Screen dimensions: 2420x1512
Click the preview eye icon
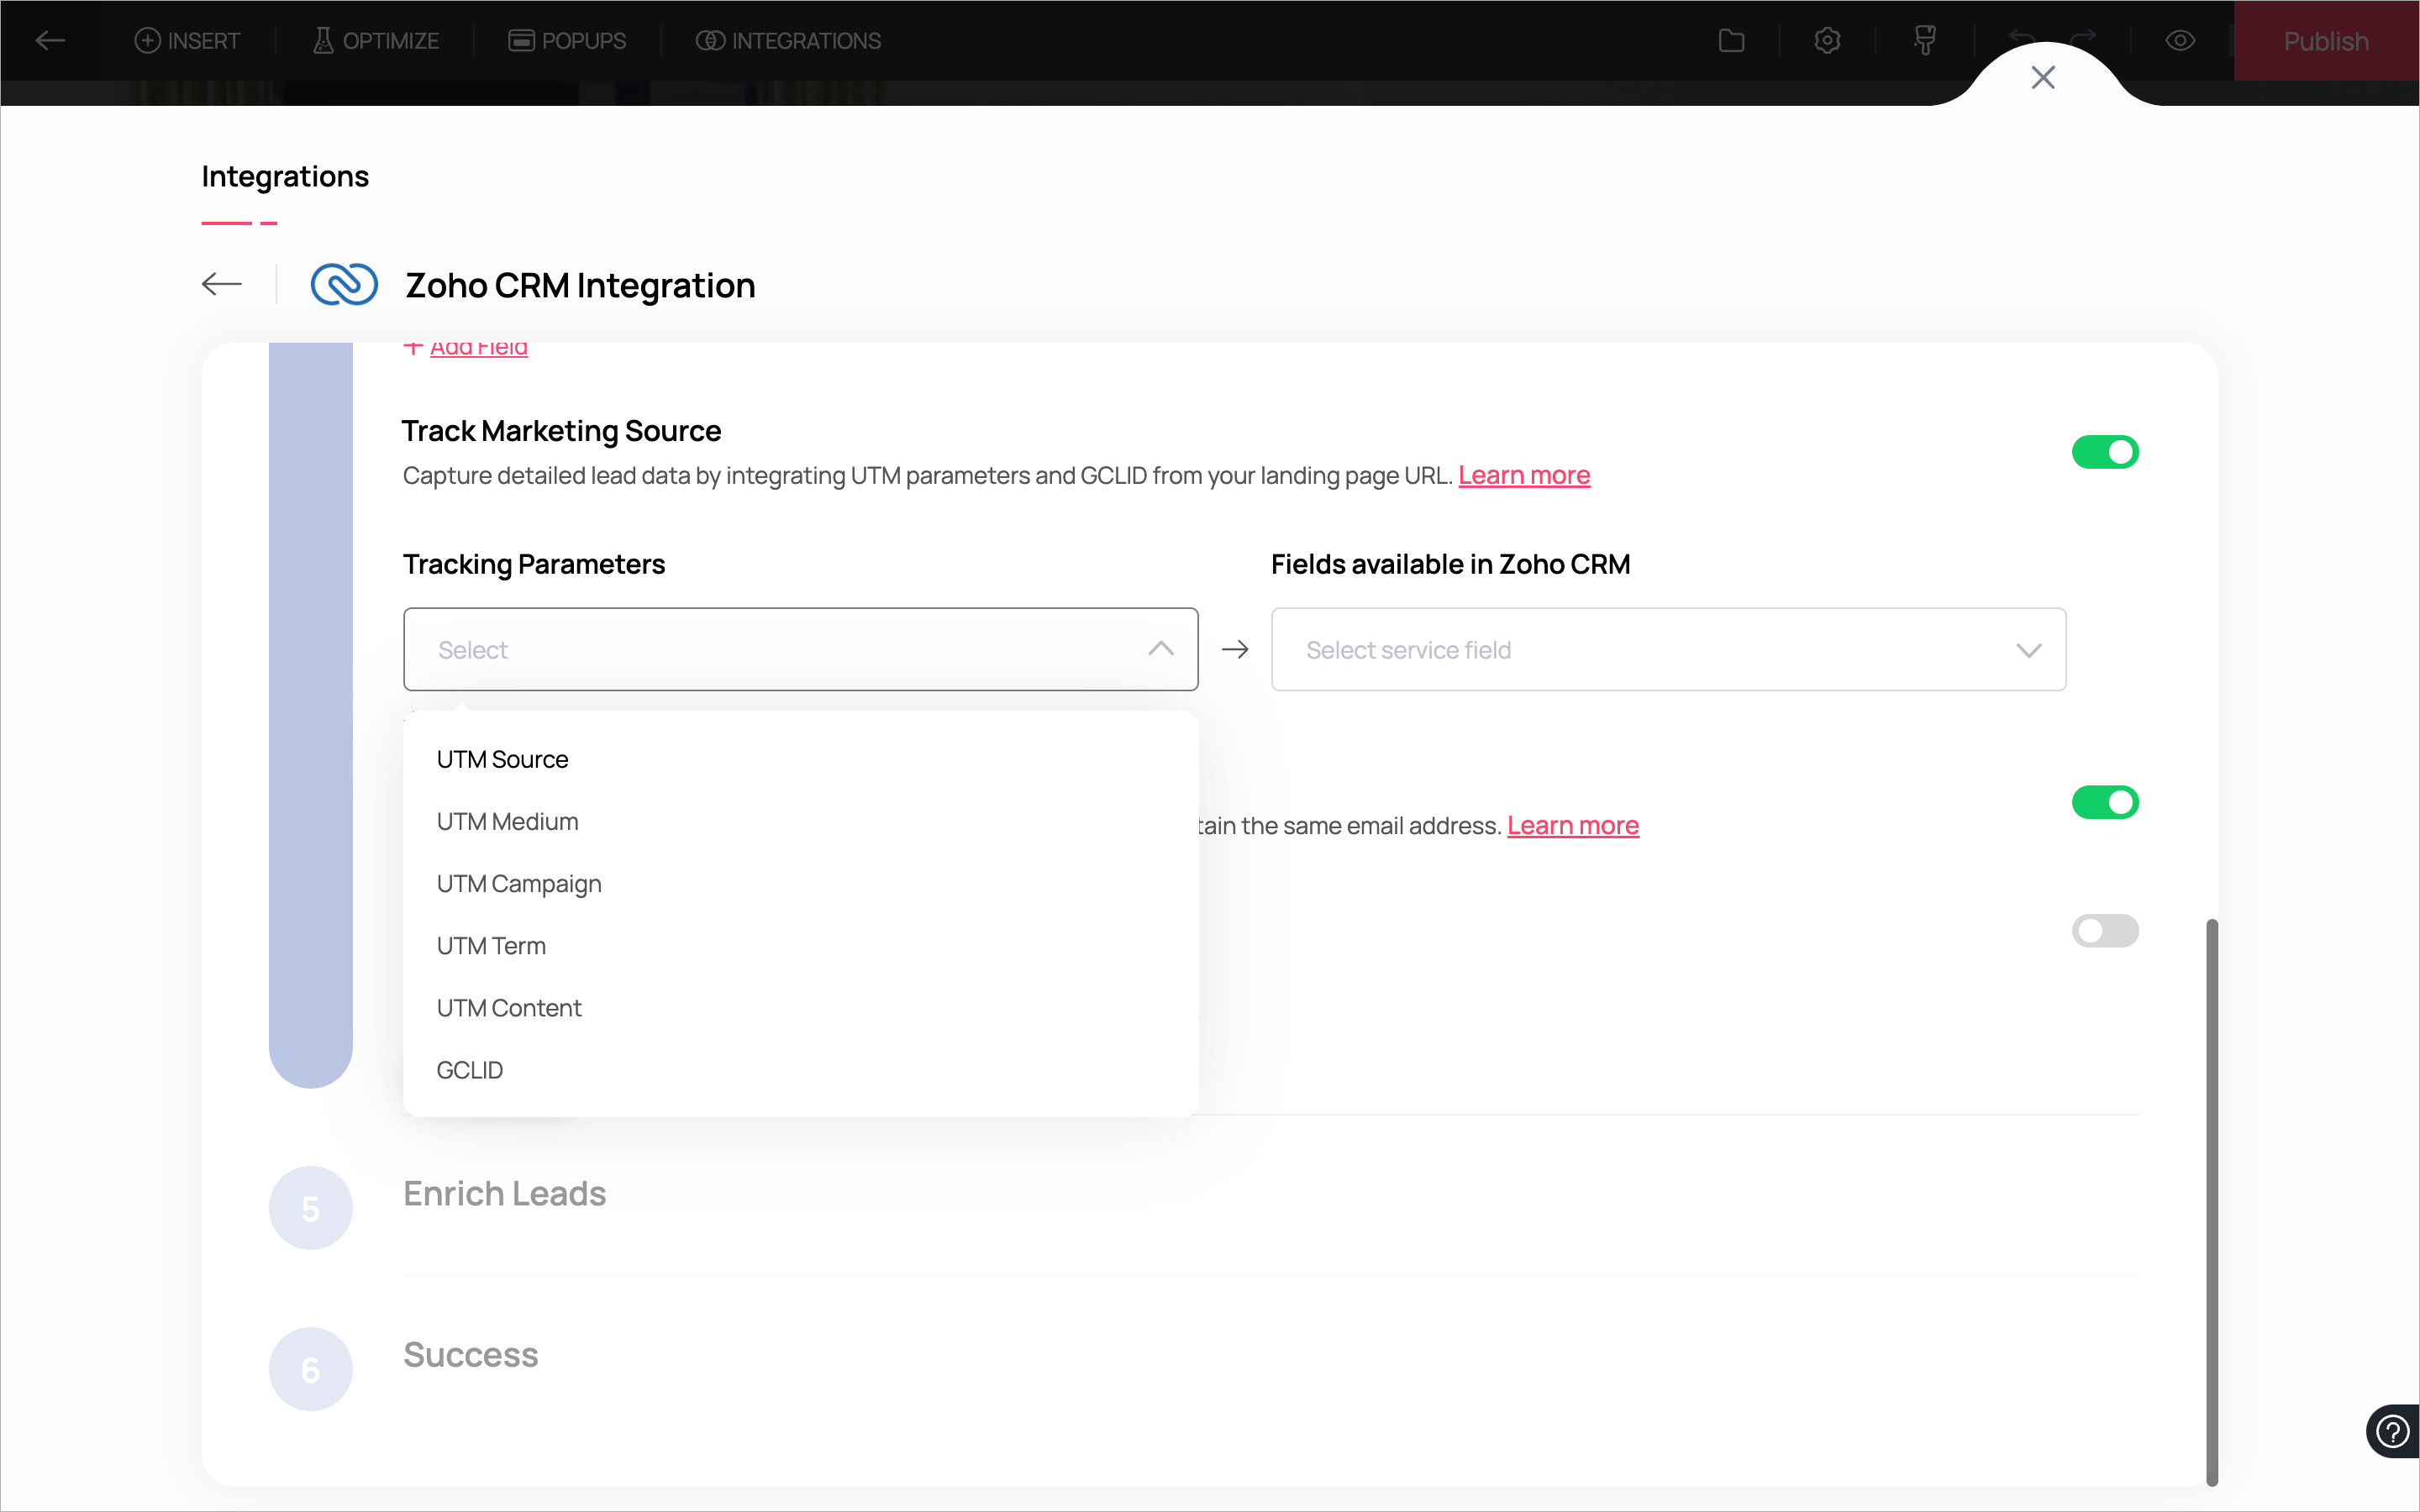coord(2180,41)
